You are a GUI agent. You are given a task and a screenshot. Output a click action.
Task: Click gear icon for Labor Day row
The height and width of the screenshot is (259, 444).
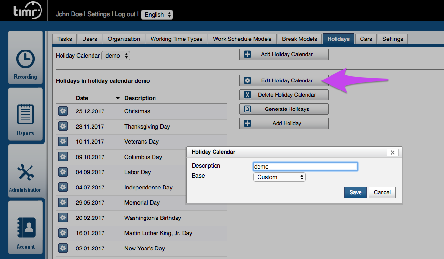[63, 172]
